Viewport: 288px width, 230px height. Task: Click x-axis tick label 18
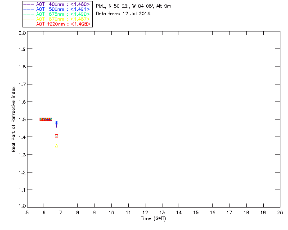pos(246,212)
